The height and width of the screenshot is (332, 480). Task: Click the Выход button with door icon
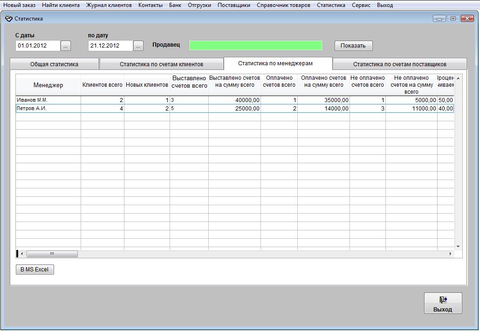tap(443, 303)
